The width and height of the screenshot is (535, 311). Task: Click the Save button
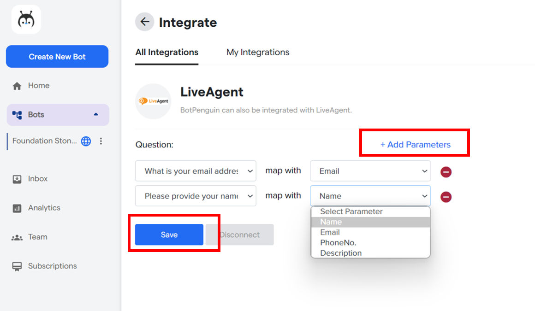(x=169, y=235)
